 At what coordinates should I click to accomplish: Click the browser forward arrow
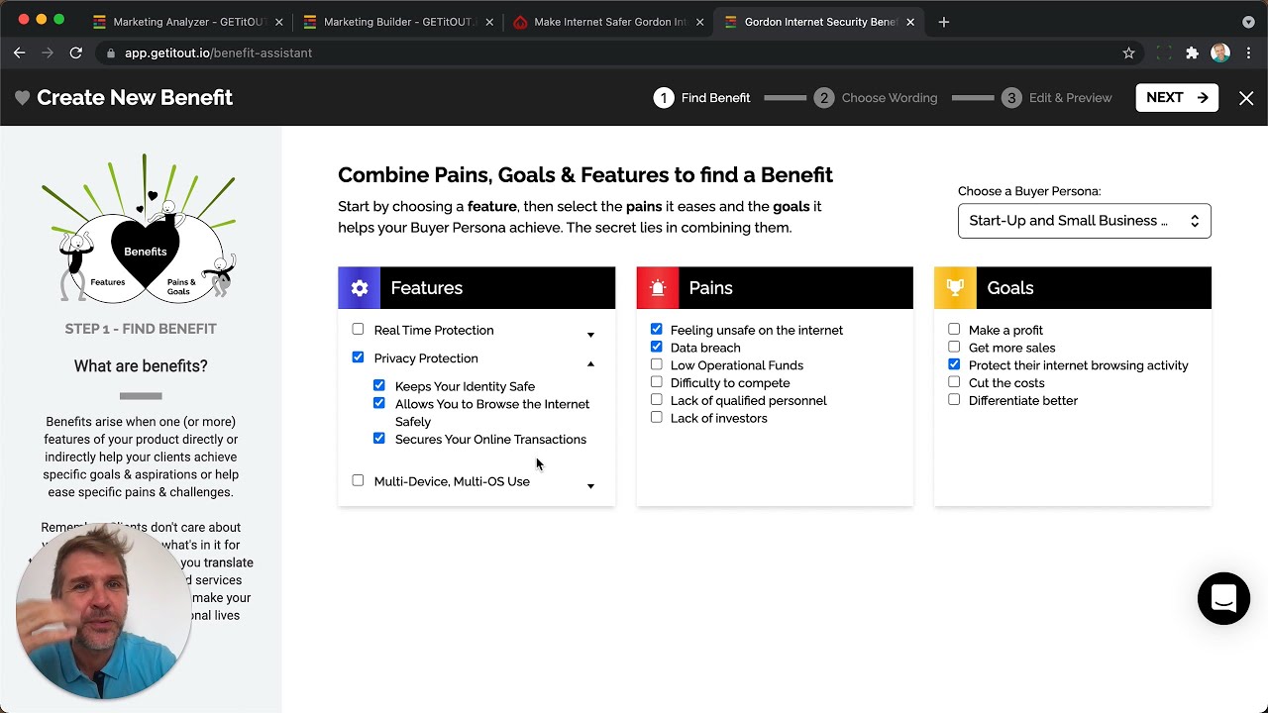tap(47, 52)
